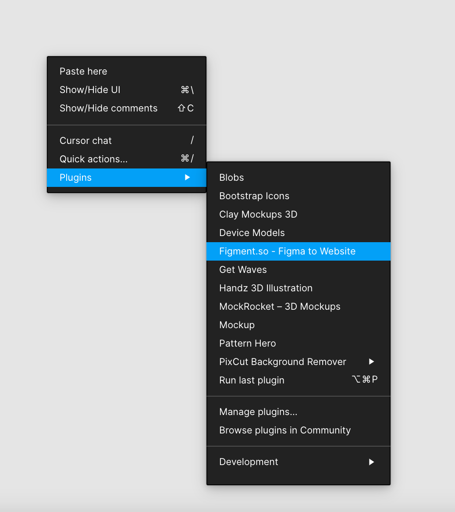Screen dimensions: 455x512
Task: Run MockRocket – 3D Mockups plugin
Action: (299, 307)
